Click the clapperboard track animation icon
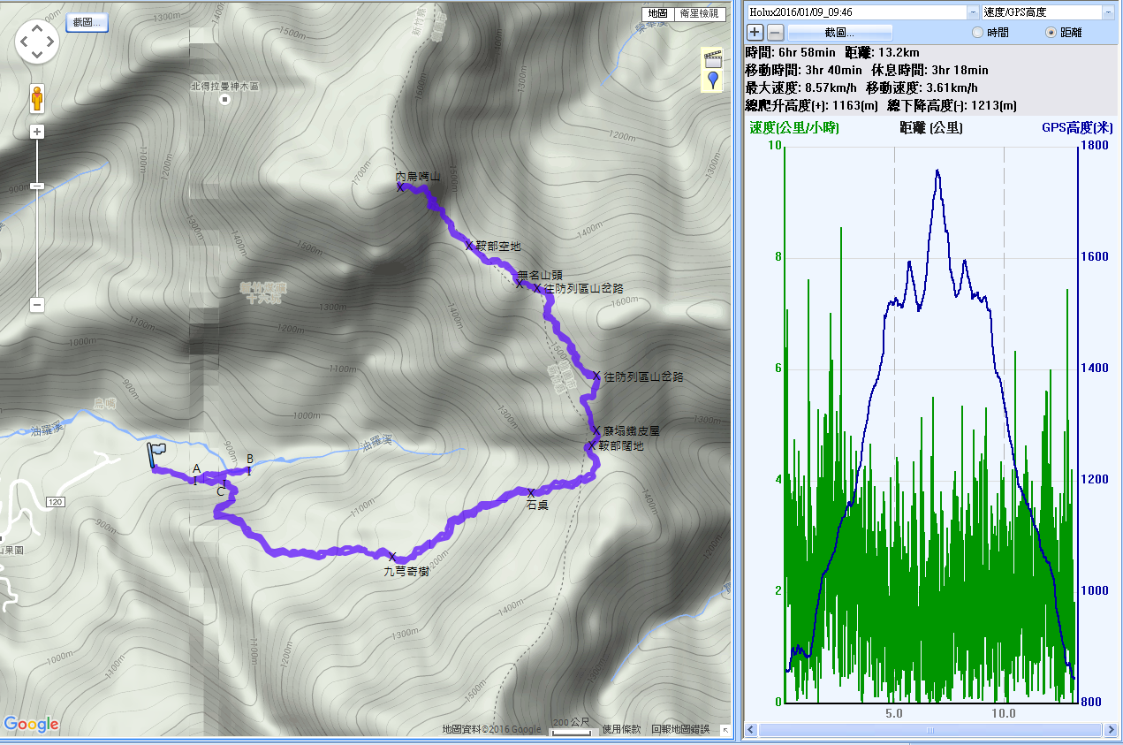This screenshot has width=1123, height=745. pos(712,59)
